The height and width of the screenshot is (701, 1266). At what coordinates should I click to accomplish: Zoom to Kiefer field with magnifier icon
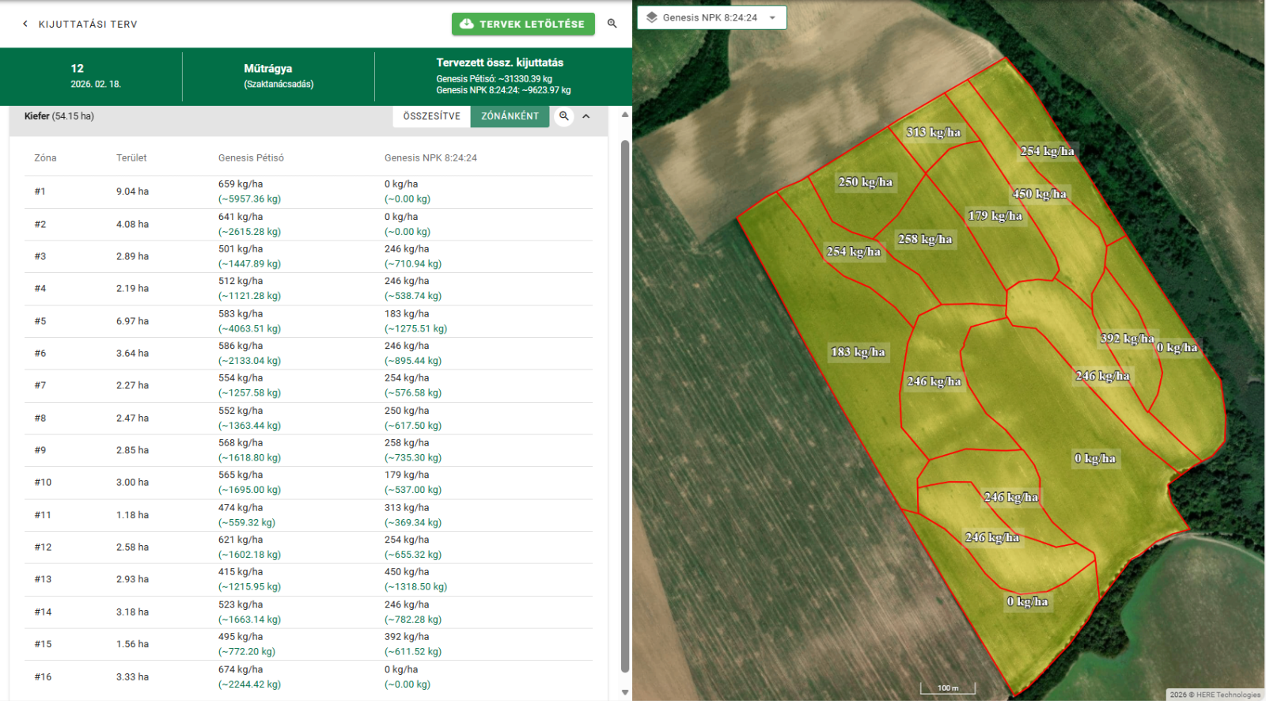pos(564,116)
